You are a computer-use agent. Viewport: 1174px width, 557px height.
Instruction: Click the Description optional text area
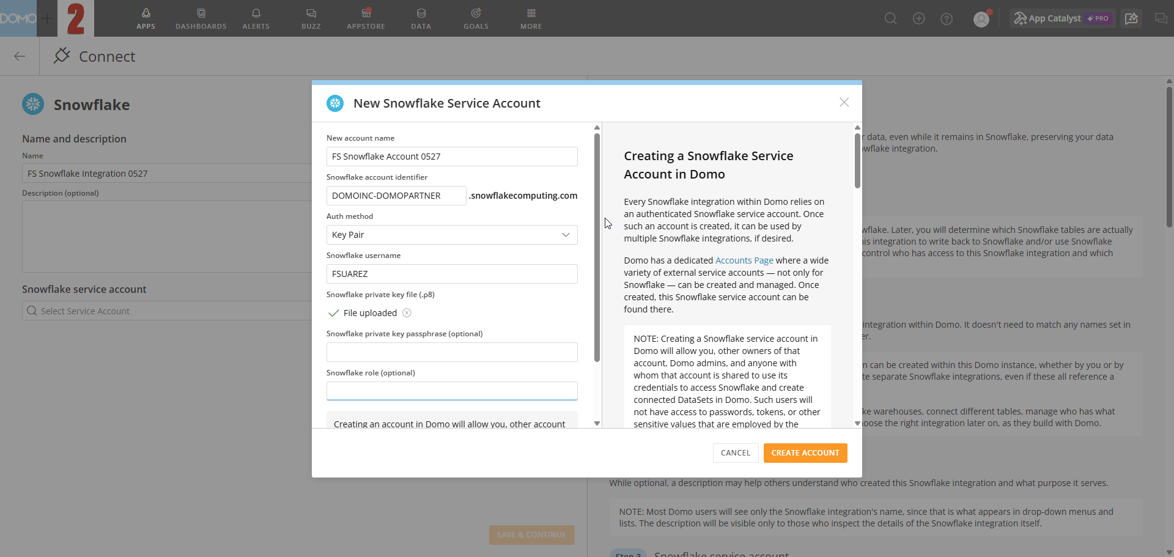(x=167, y=237)
